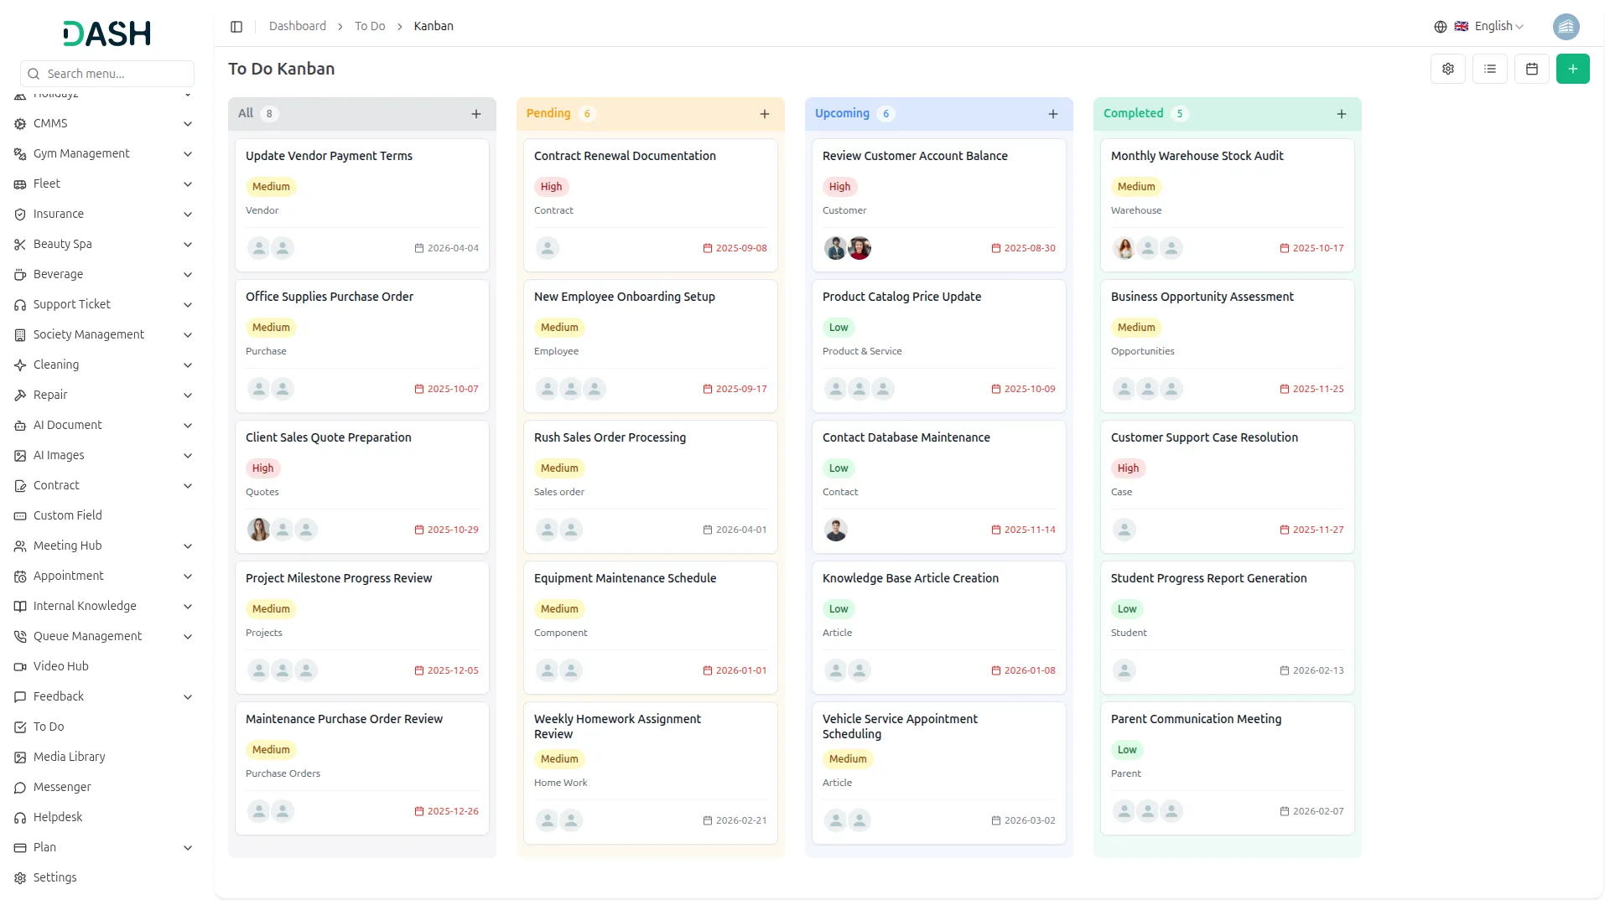Viewport: 1610px width, 905px height.
Task: Open the user profile avatar top right
Action: point(1566,27)
